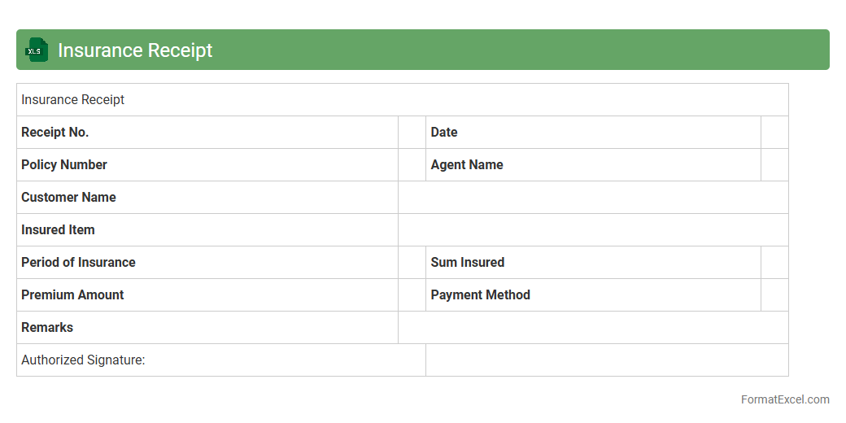The width and height of the screenshot is (846, 423).
Task: Click the blank Authorized Signature field
Action: tap(607, 360)
